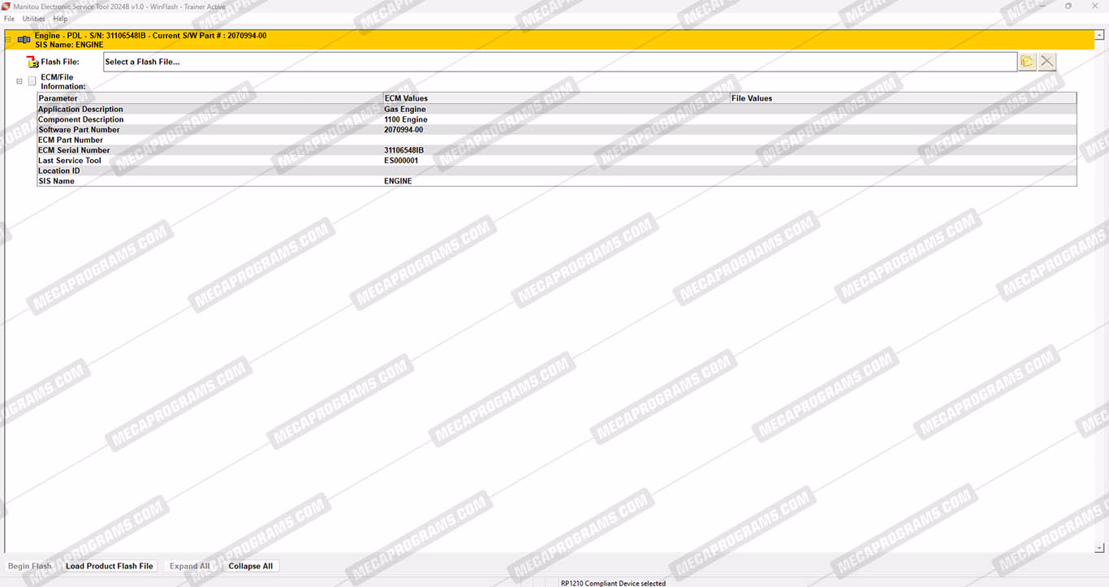The image size is (1109, 587).
Task: Click the clear flash file X icon
Action: (x=1047, y=62)
